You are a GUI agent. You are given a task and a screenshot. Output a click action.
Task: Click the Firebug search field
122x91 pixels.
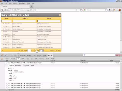(99, 55)
